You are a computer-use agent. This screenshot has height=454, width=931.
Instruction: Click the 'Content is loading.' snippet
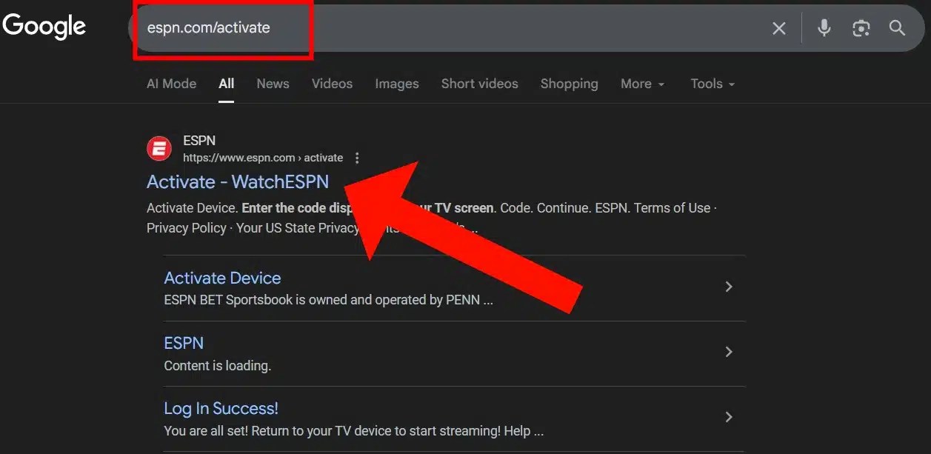(218, 366)
